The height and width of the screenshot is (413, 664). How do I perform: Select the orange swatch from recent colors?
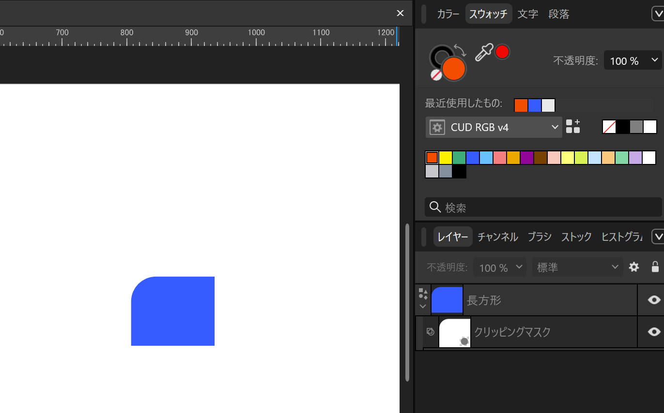521,105
